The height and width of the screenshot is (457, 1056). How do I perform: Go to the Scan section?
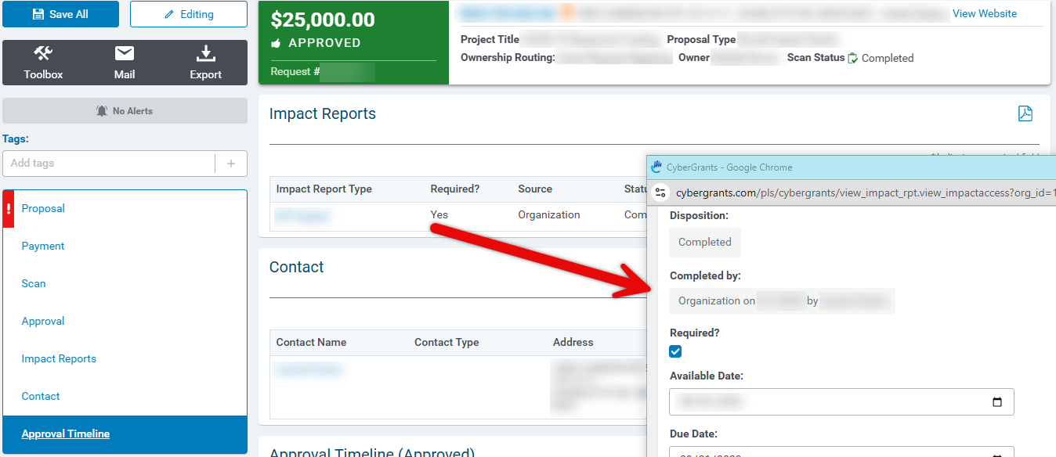pos(34,283)
